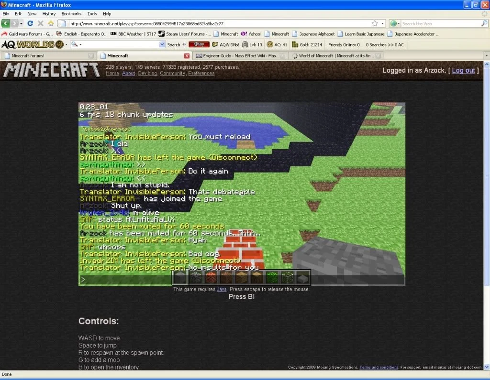The height and width of the screenshot is (380, 490).
Task: Open the Terms and conditions link
Action: (x=379, y=367)
